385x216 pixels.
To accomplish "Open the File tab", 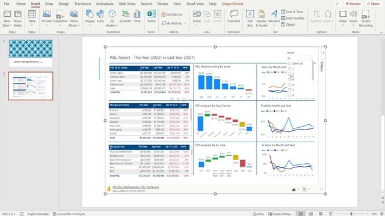I will (x=7, y=4).
